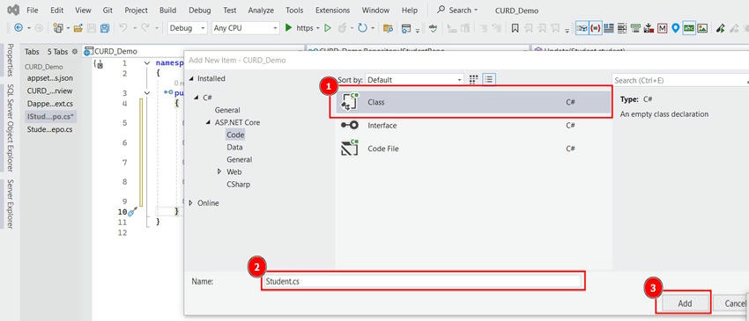Open the Dappe...ext.cs tab
The height and width of the screenshot is (321, 749).
click(50, 104)
